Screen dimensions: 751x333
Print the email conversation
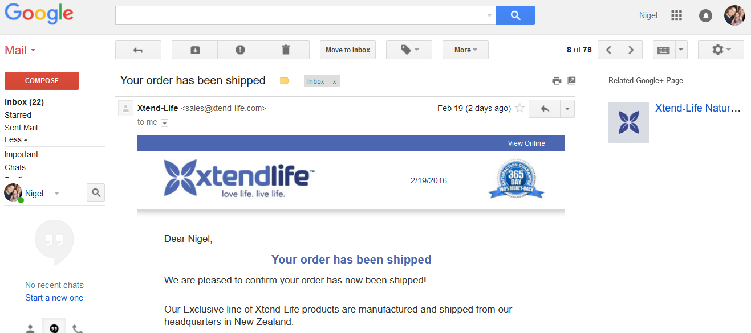point(557,81)
